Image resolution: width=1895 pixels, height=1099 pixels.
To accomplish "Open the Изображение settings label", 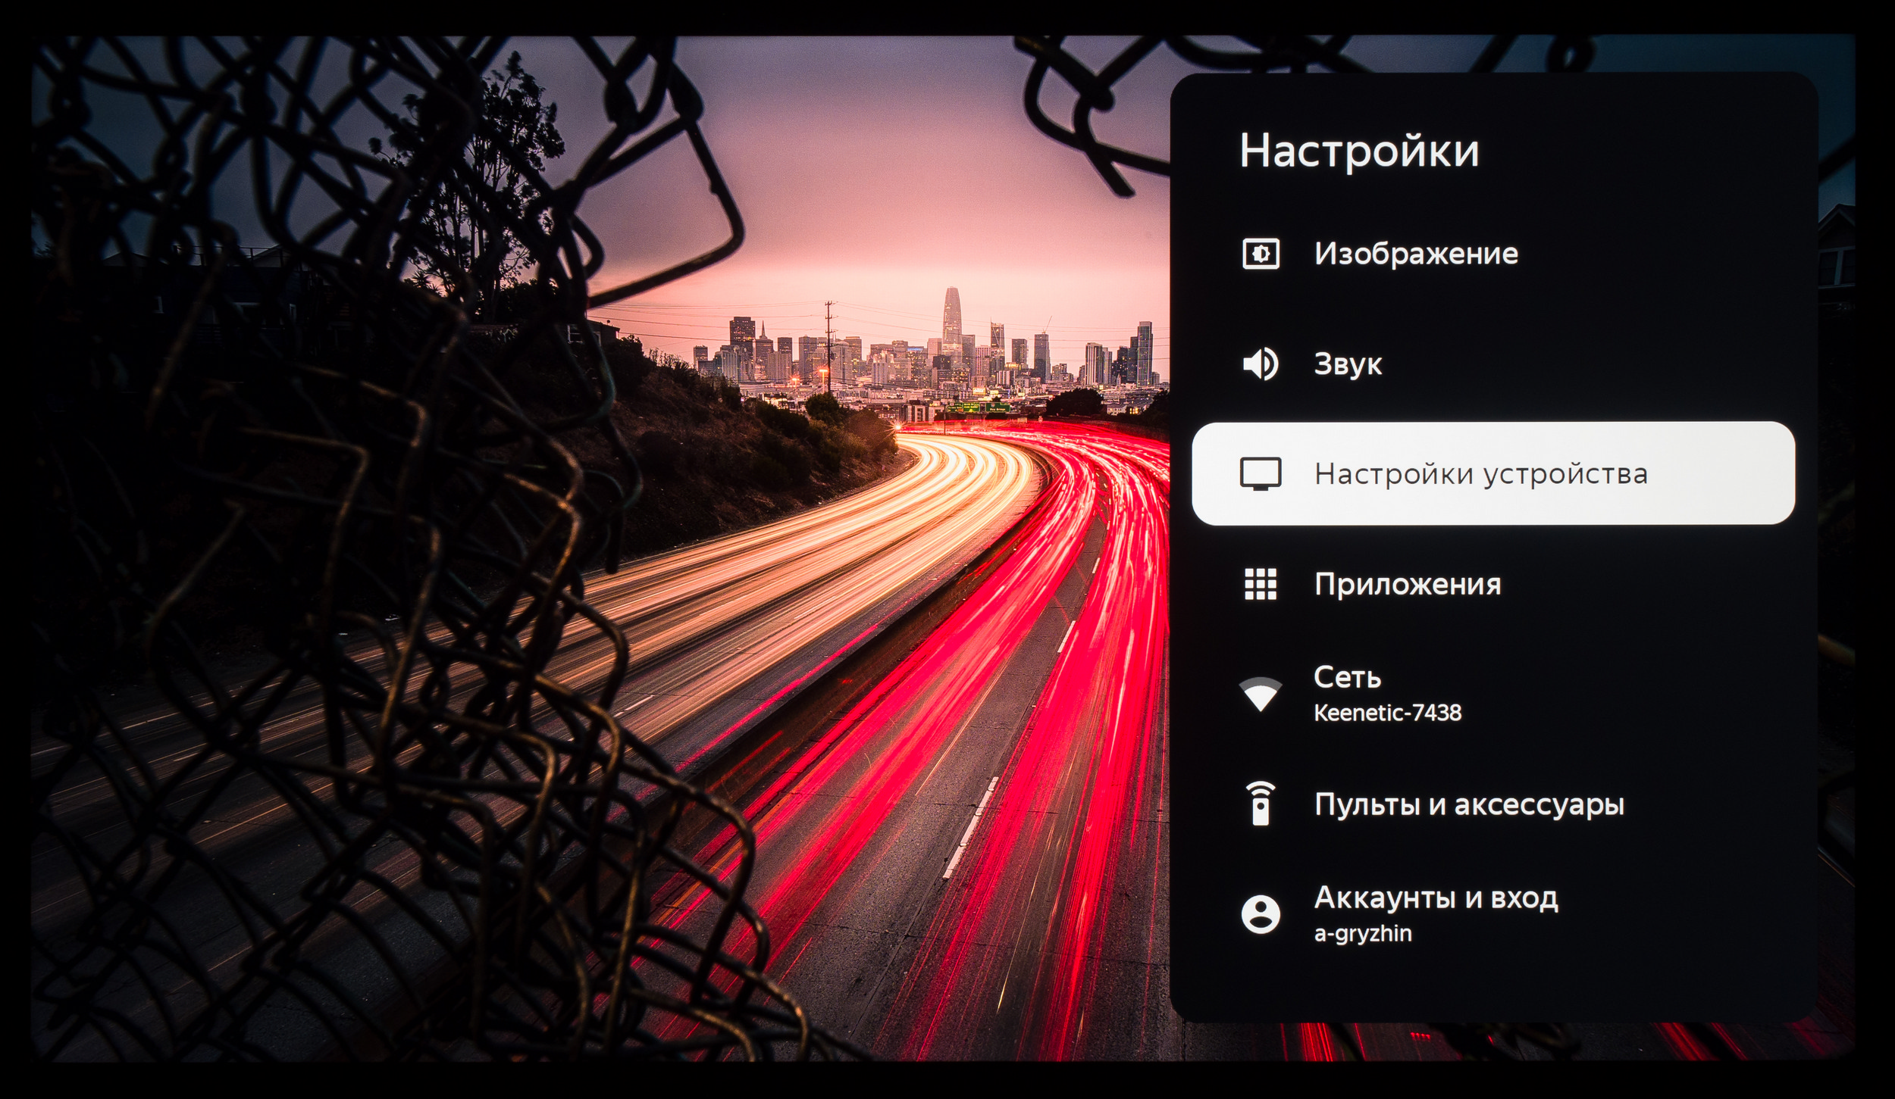I will point(1416,254).
